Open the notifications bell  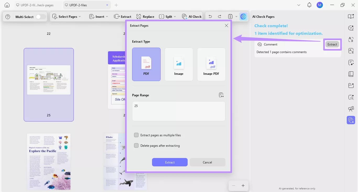pos(310,5)
